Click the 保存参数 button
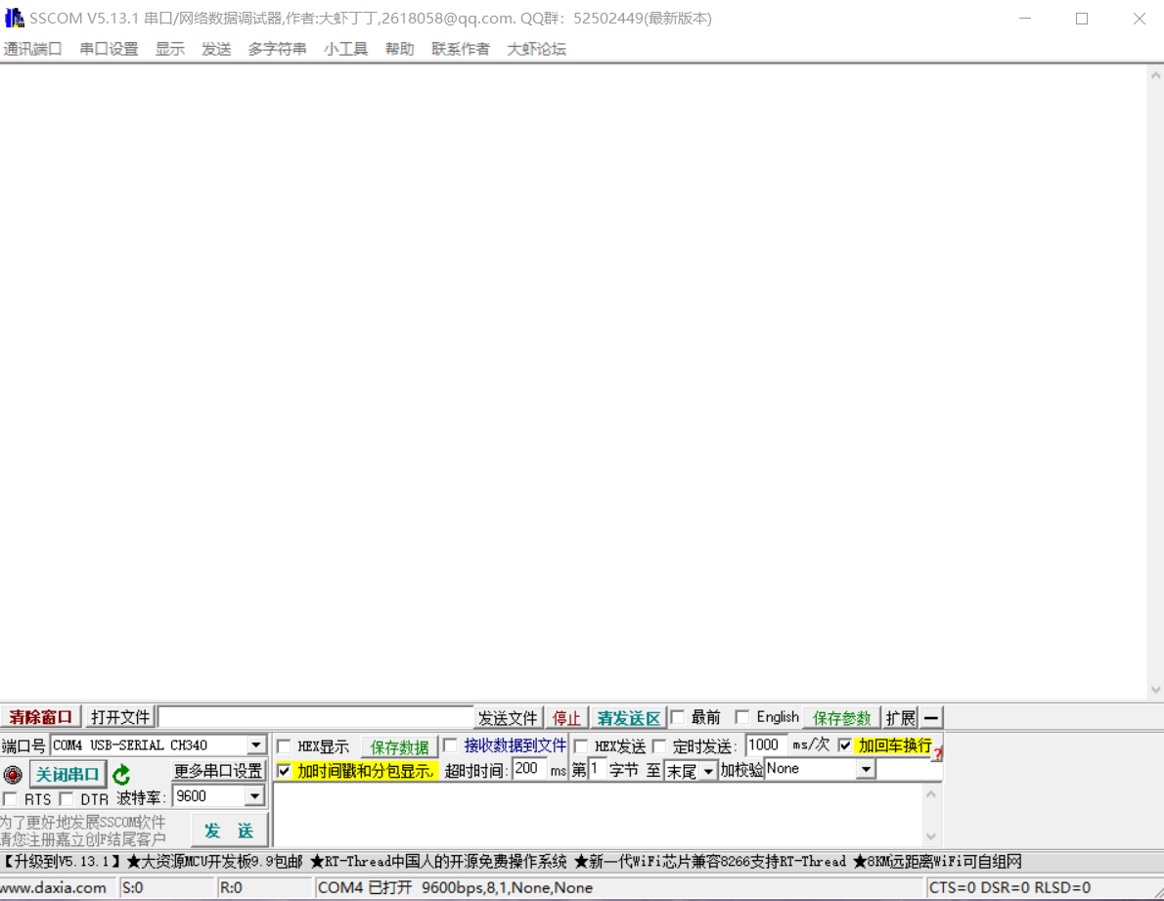The width and height of the screenshot is (1164, 901). point(841,716)
